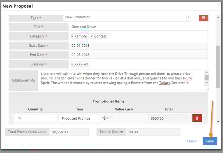The height and width of the screenshot is (153, 223).
Task: Remove the Contest category tag
Action: [x=92, y=36]
